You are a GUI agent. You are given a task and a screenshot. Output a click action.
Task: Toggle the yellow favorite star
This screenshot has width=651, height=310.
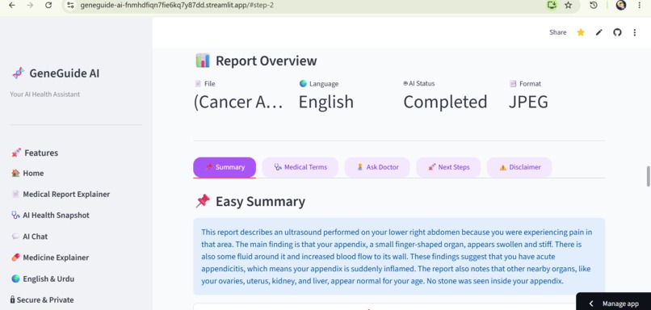click(x=581, y=32)
